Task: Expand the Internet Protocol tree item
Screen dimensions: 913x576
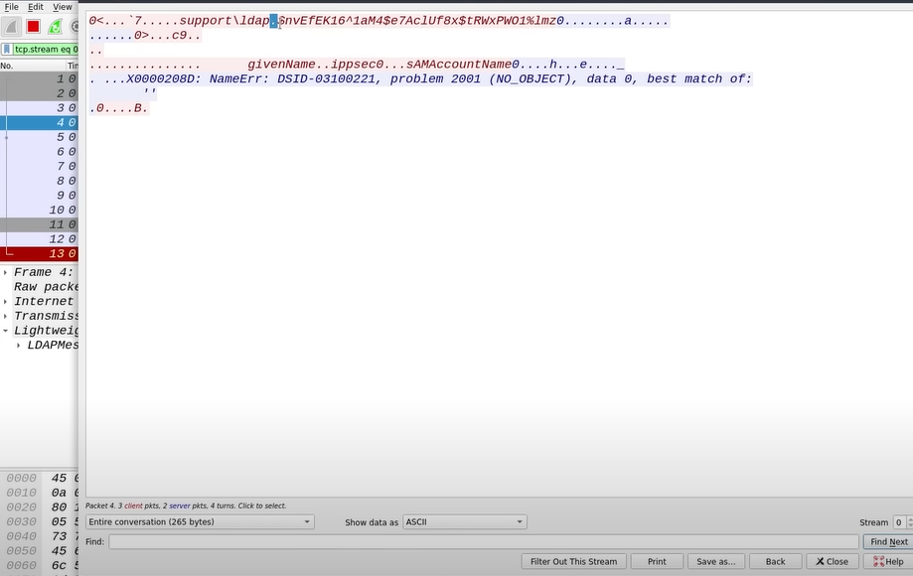Action: click(5, 301)
